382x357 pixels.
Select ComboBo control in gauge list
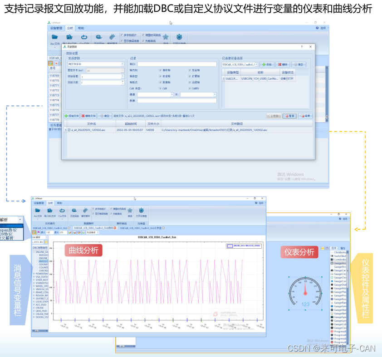pos(338,260)
